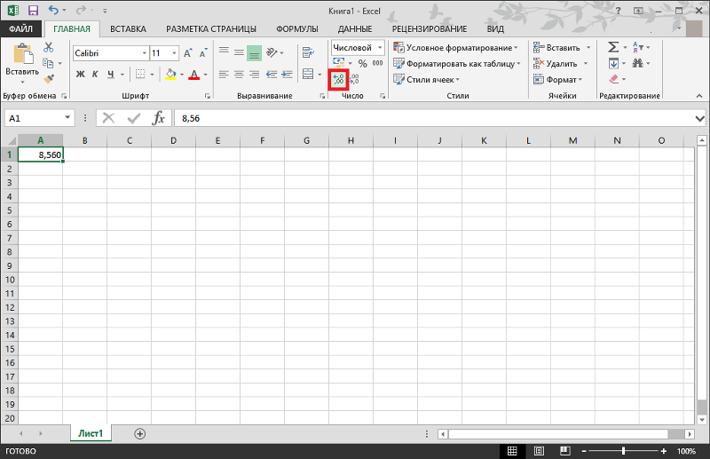Select the Лист1 sheet tab
710x459 pixels.
click(x=91, y=433)
